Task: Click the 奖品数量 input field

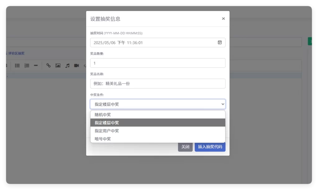Action: coord(157,63)
